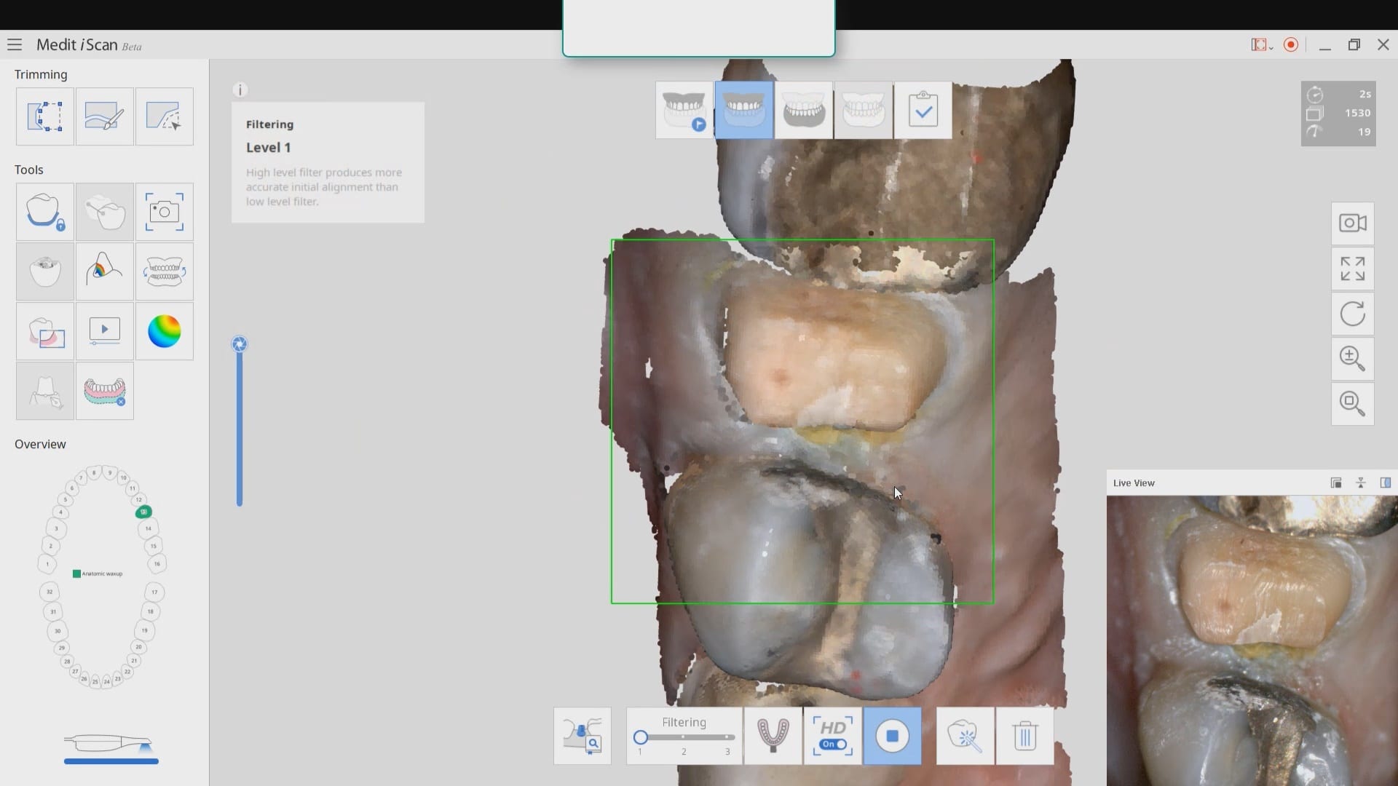Screen dimensions: 1398x786
Task: Click the rotate view icon
Action: tap(1352, 314)
